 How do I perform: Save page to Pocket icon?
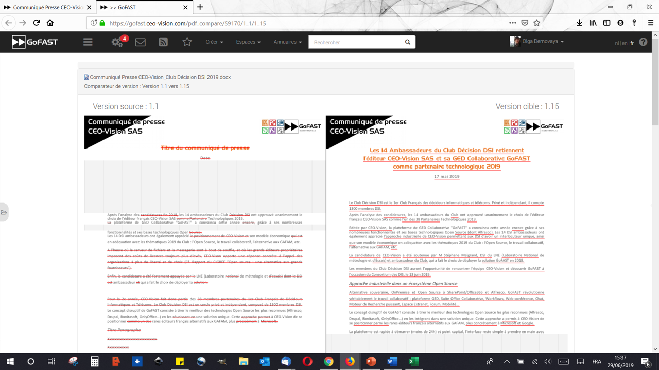525,23
